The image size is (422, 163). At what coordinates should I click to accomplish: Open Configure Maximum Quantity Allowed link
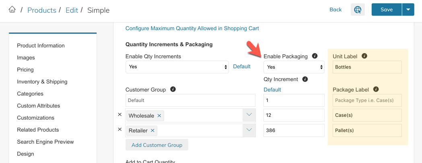(x=192, y=28)
